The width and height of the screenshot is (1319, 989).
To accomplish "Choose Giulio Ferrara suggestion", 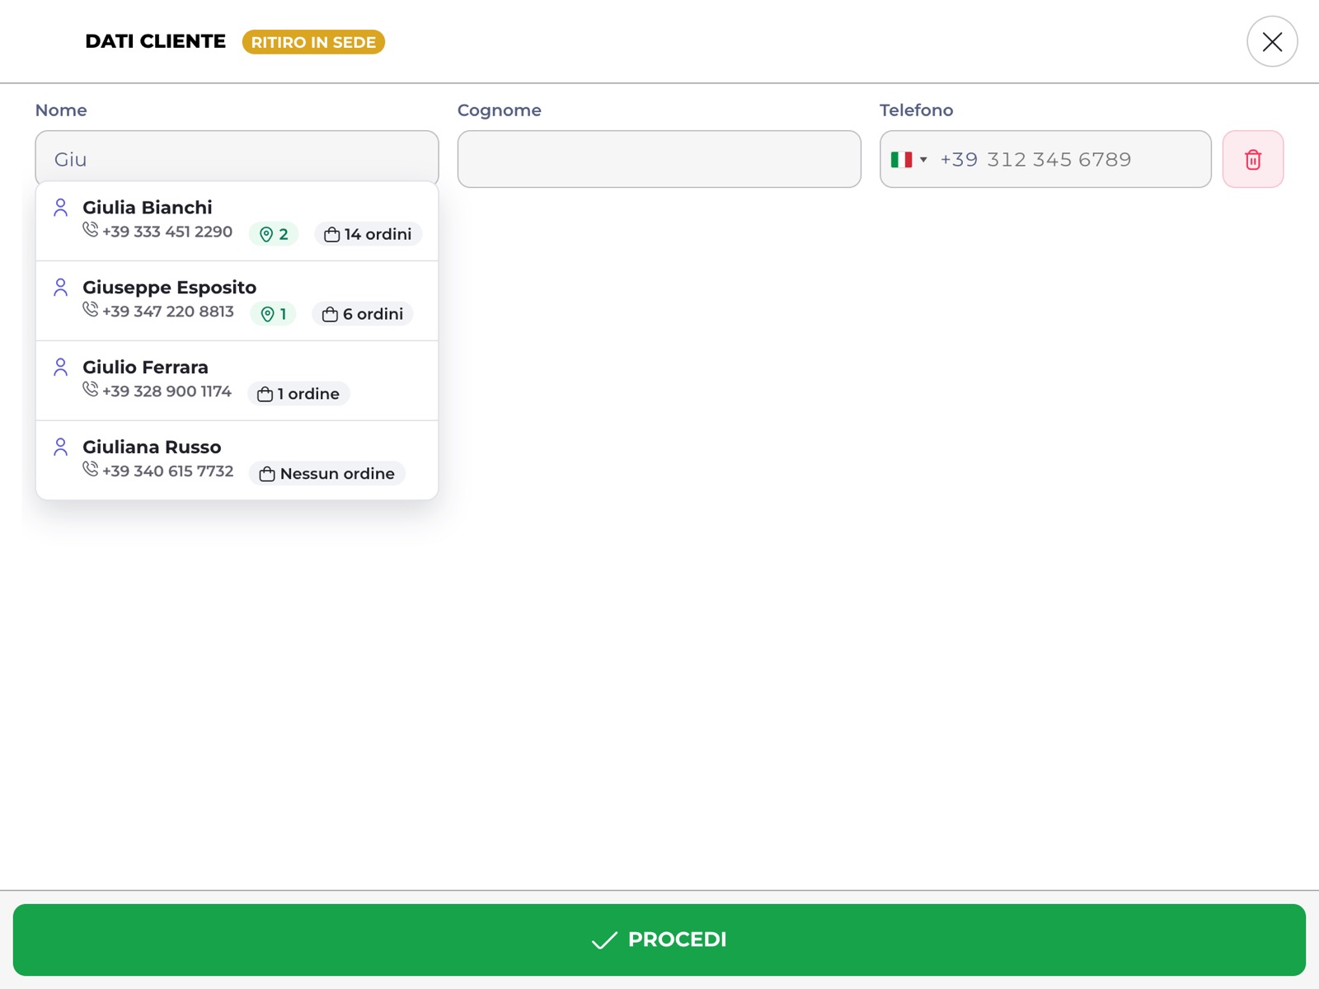I will (x=237, y=381).
